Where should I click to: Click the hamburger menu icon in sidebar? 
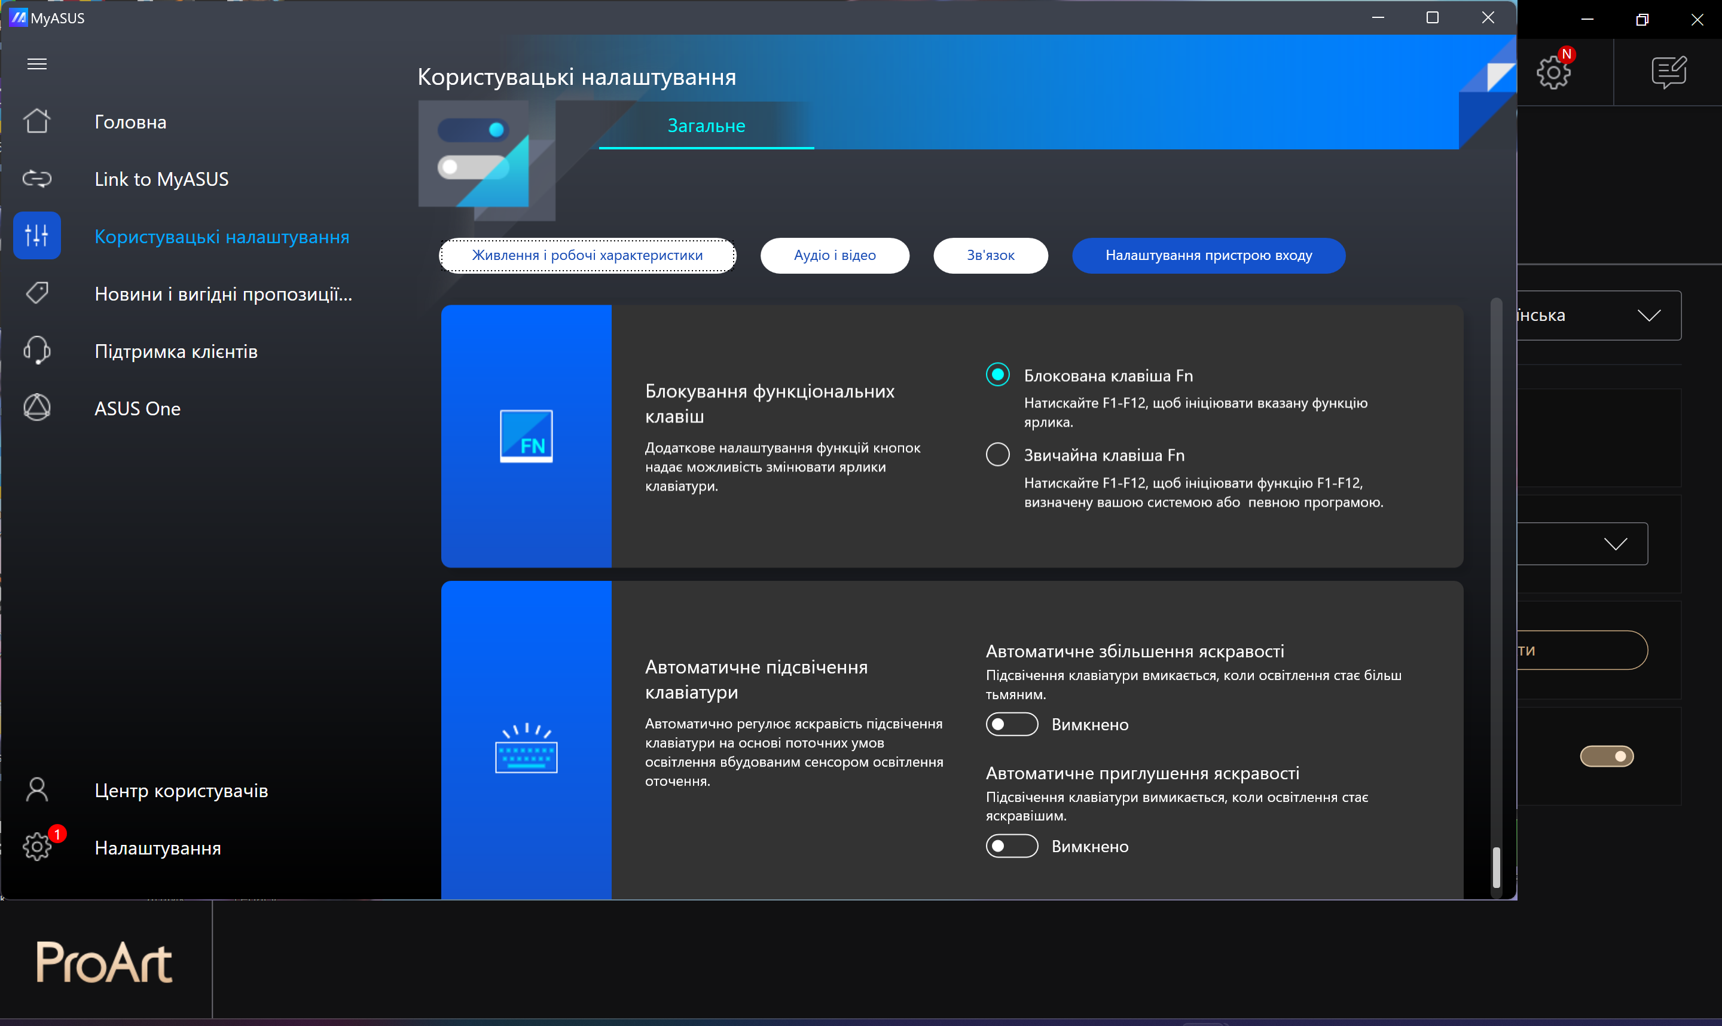coord(36,63)
